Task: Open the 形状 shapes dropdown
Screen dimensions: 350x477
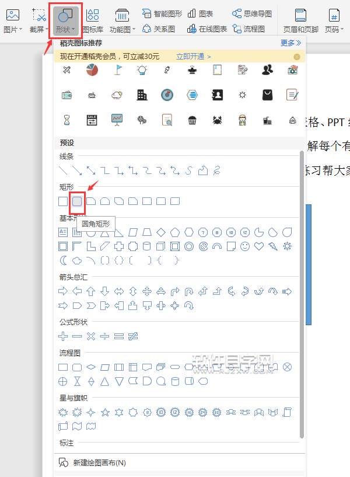Action: click(64, 19)
